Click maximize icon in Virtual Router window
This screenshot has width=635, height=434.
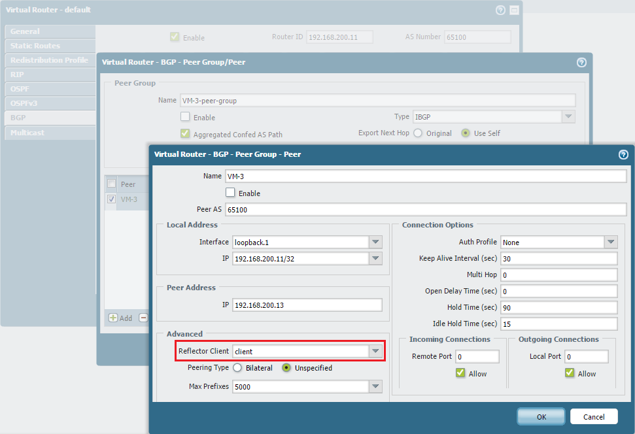point(514,10)
